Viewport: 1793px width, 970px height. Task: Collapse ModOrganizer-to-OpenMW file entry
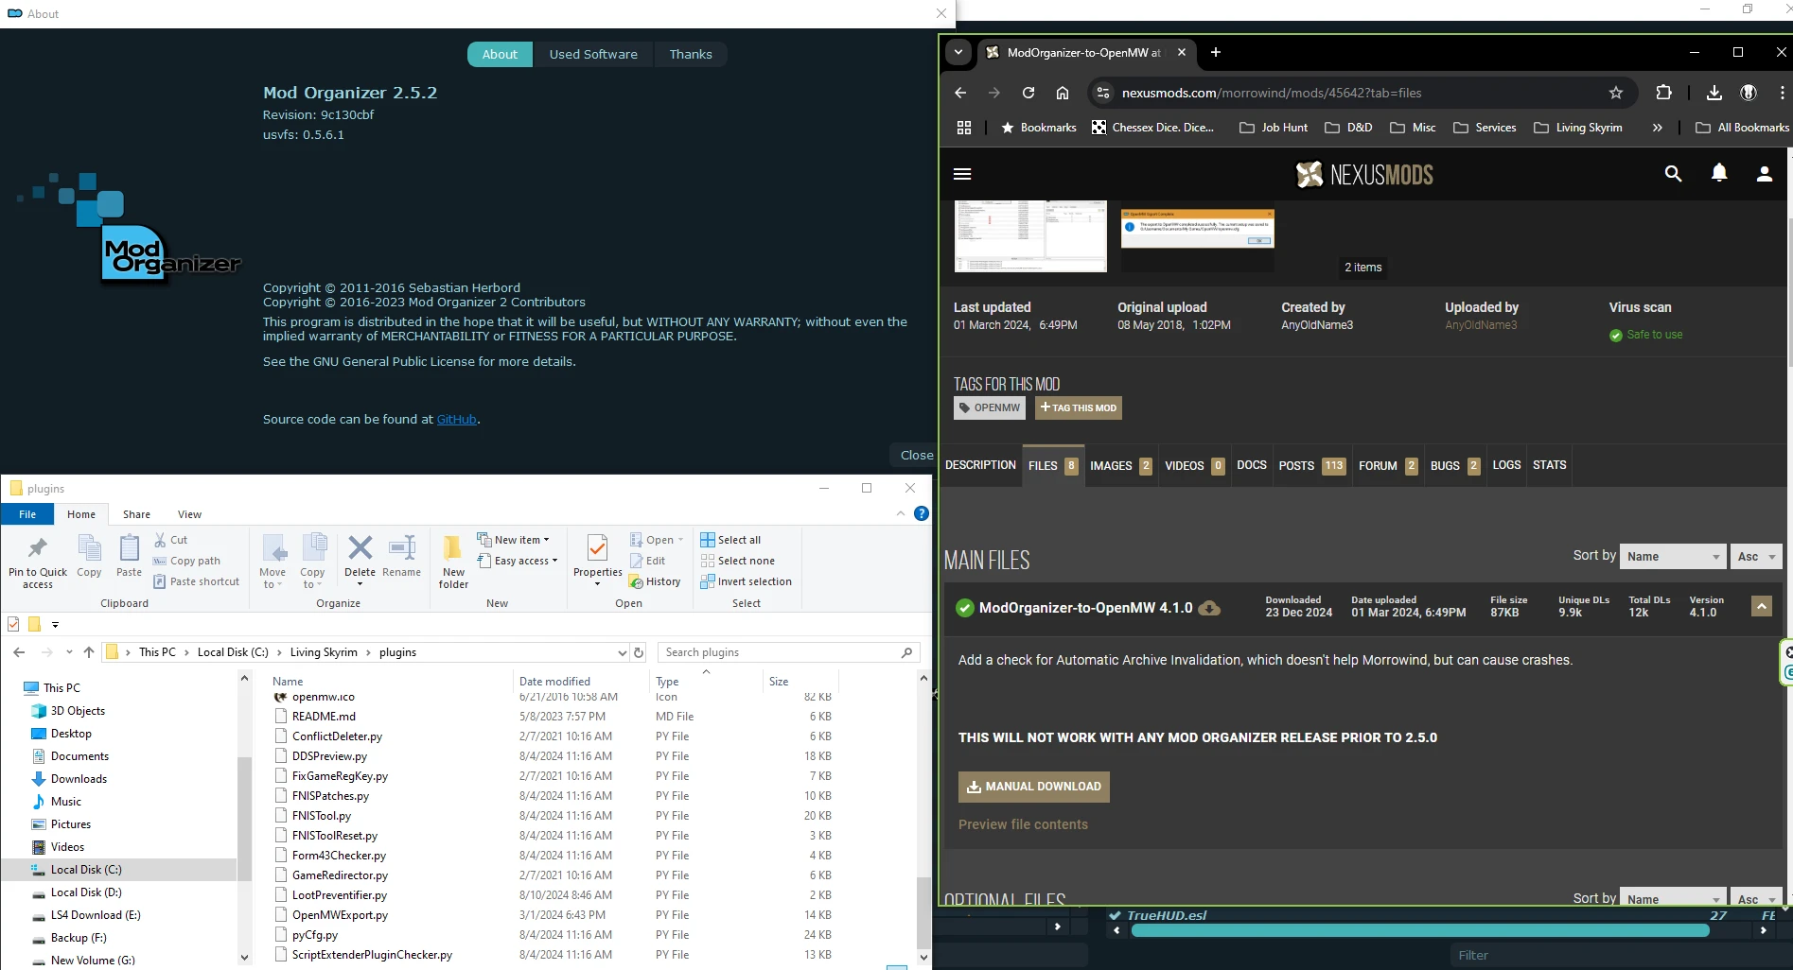point(1761,606)
